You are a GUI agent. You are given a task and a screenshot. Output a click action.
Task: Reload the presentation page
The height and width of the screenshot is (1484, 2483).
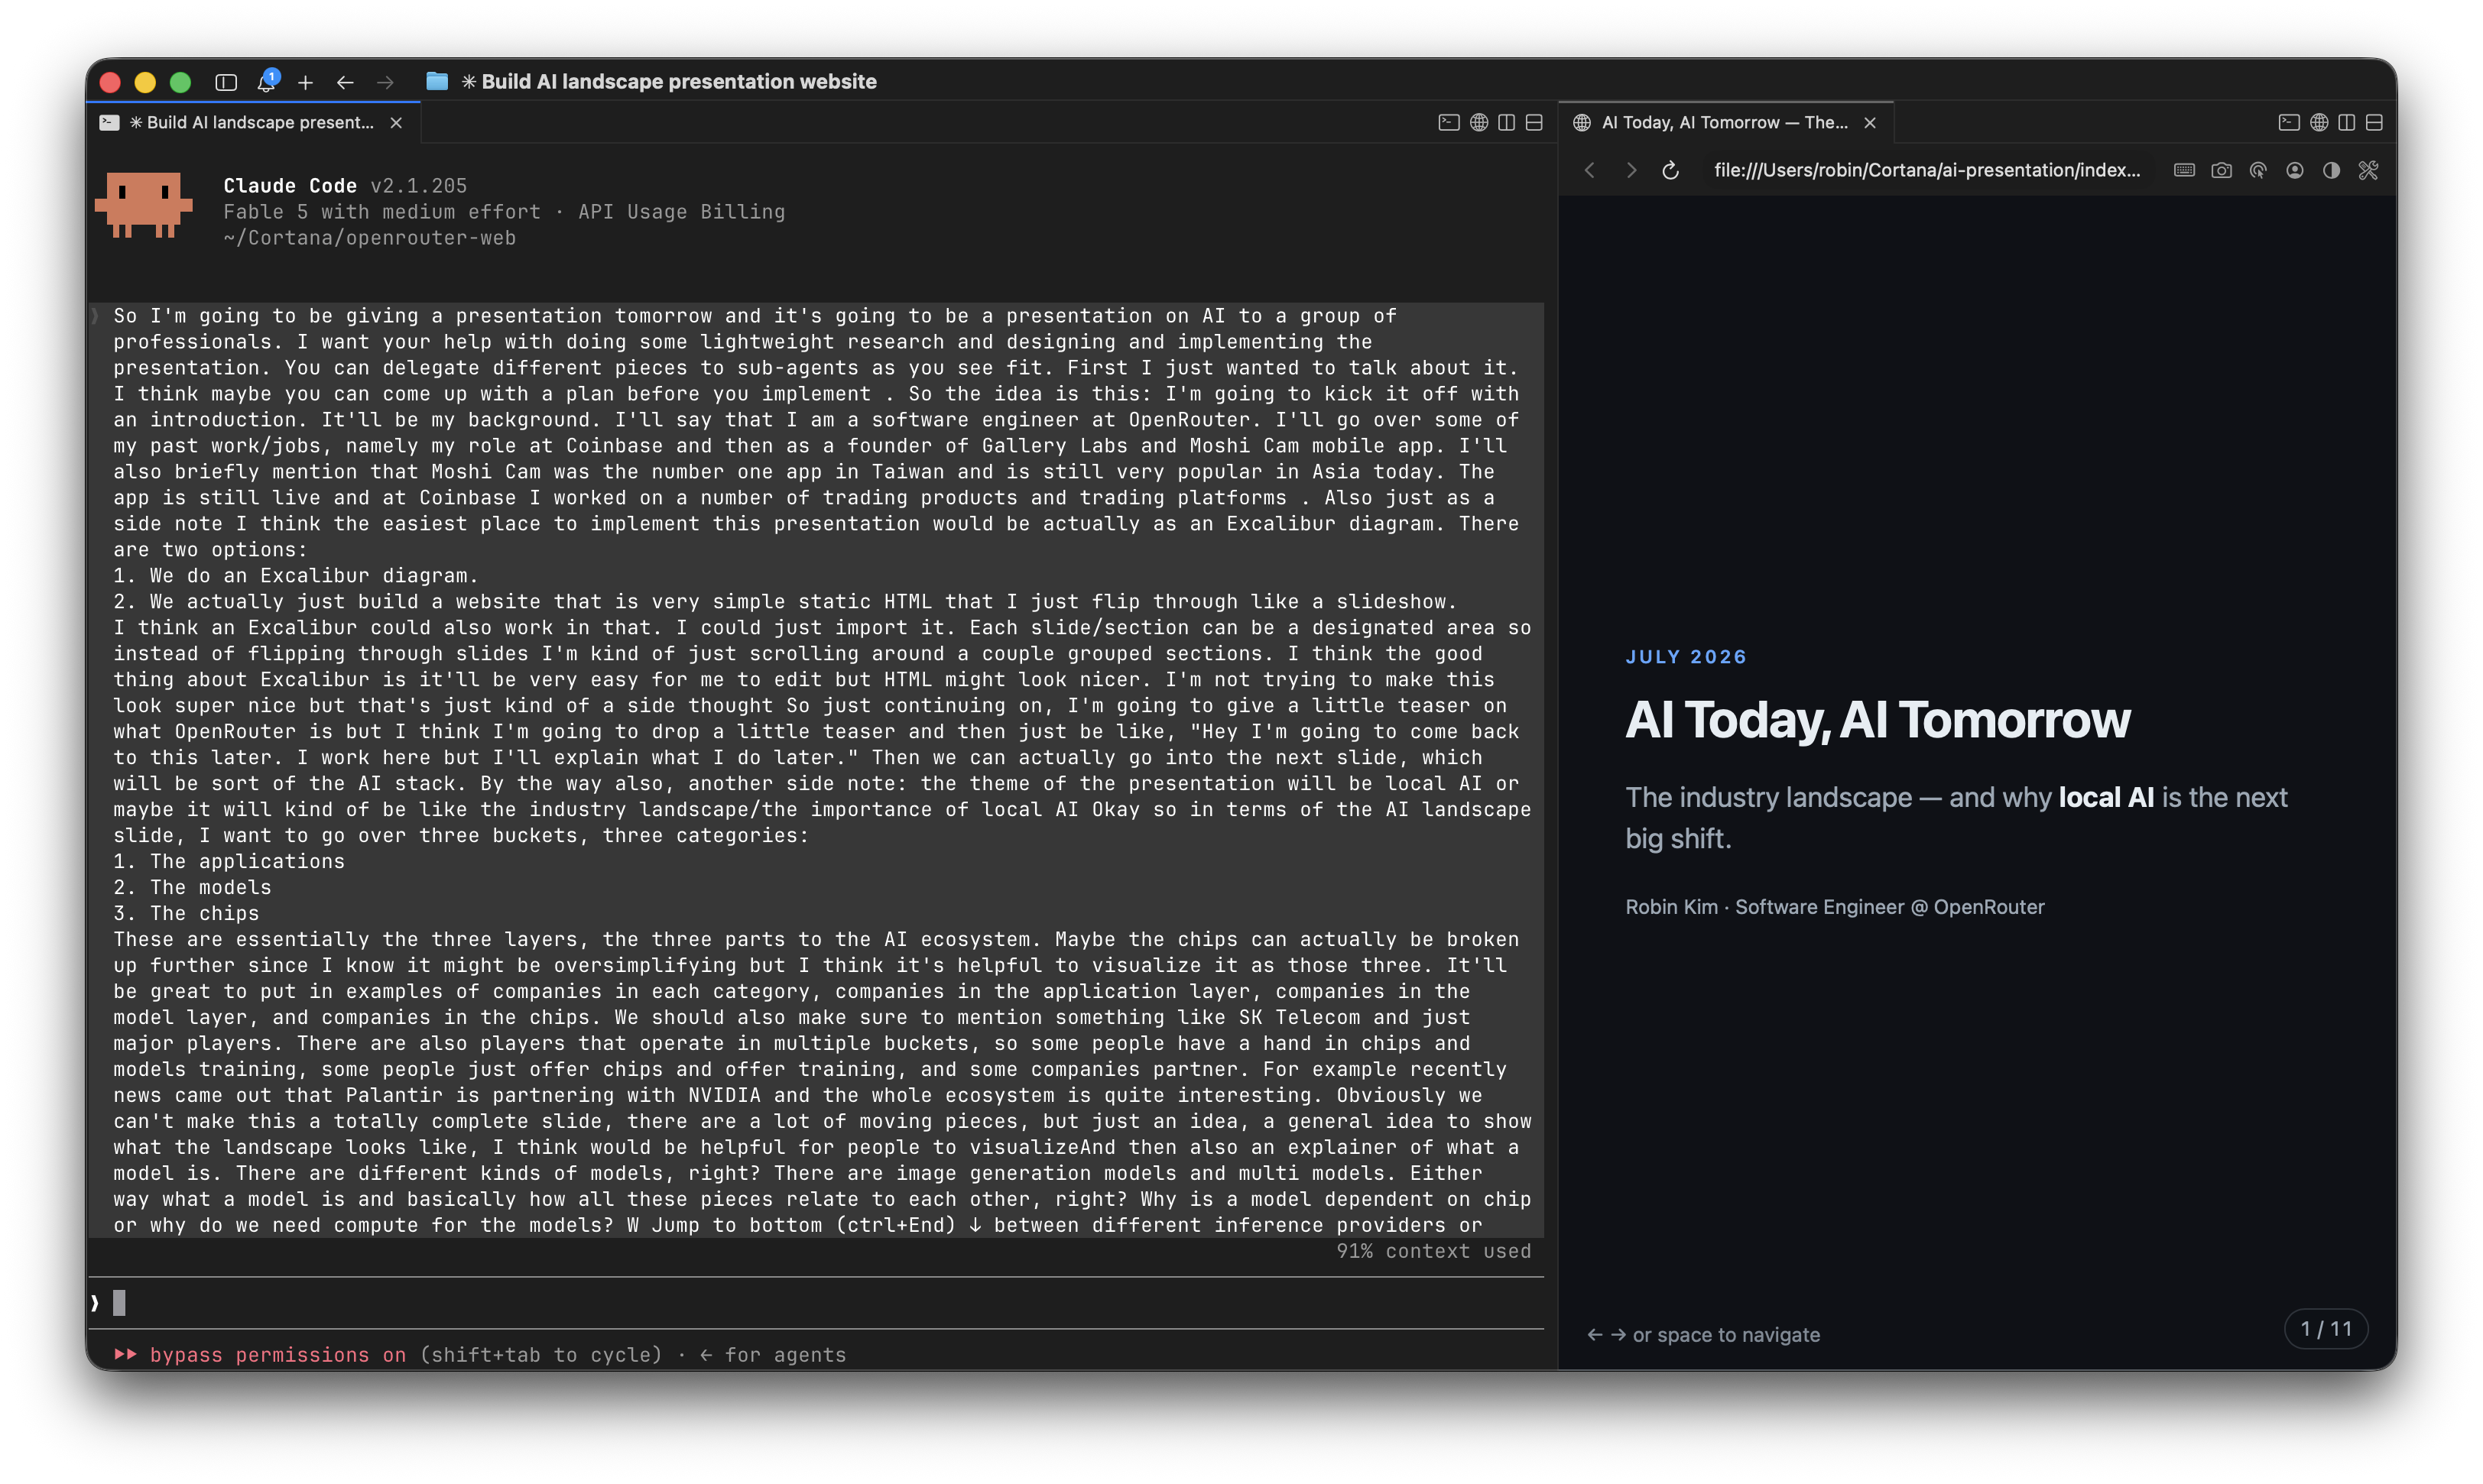pos(1670,170)
